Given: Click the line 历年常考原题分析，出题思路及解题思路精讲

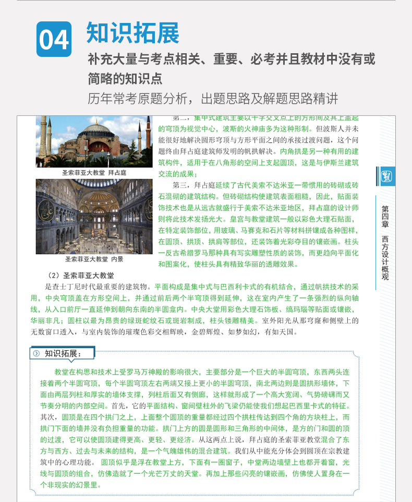Looking at the screenshot, I should [213, 99].
